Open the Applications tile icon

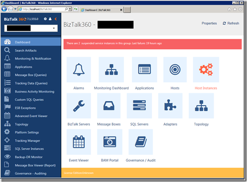(x=144, y=70)
